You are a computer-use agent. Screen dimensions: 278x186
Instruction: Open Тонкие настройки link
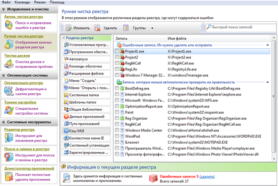(20, 102)
